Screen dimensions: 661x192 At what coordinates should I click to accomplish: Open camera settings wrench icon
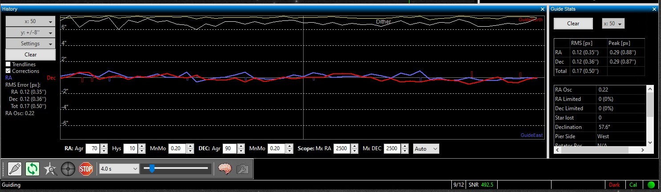point(242,169)
